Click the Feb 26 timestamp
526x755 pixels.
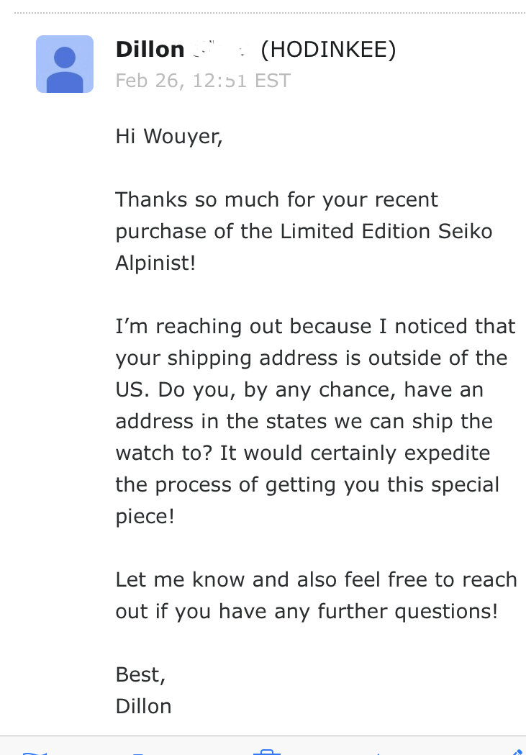[x=203, y=81]
